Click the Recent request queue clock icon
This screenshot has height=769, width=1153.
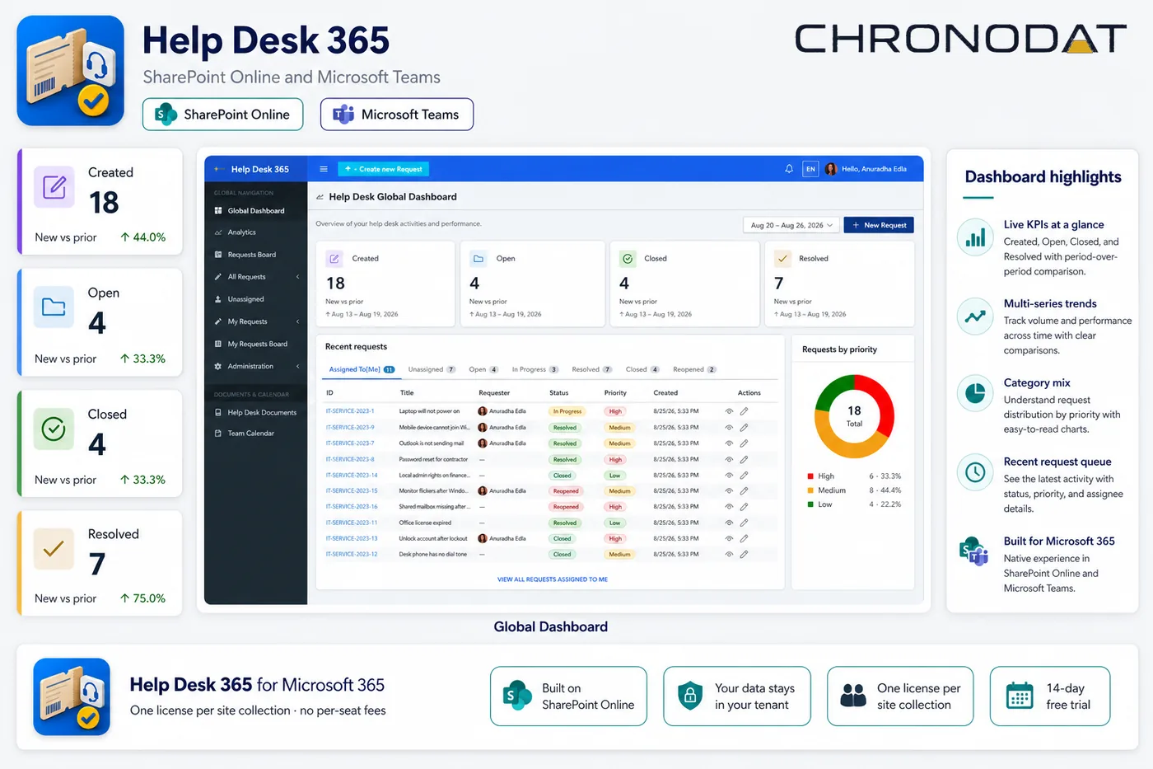pos(975,472)
